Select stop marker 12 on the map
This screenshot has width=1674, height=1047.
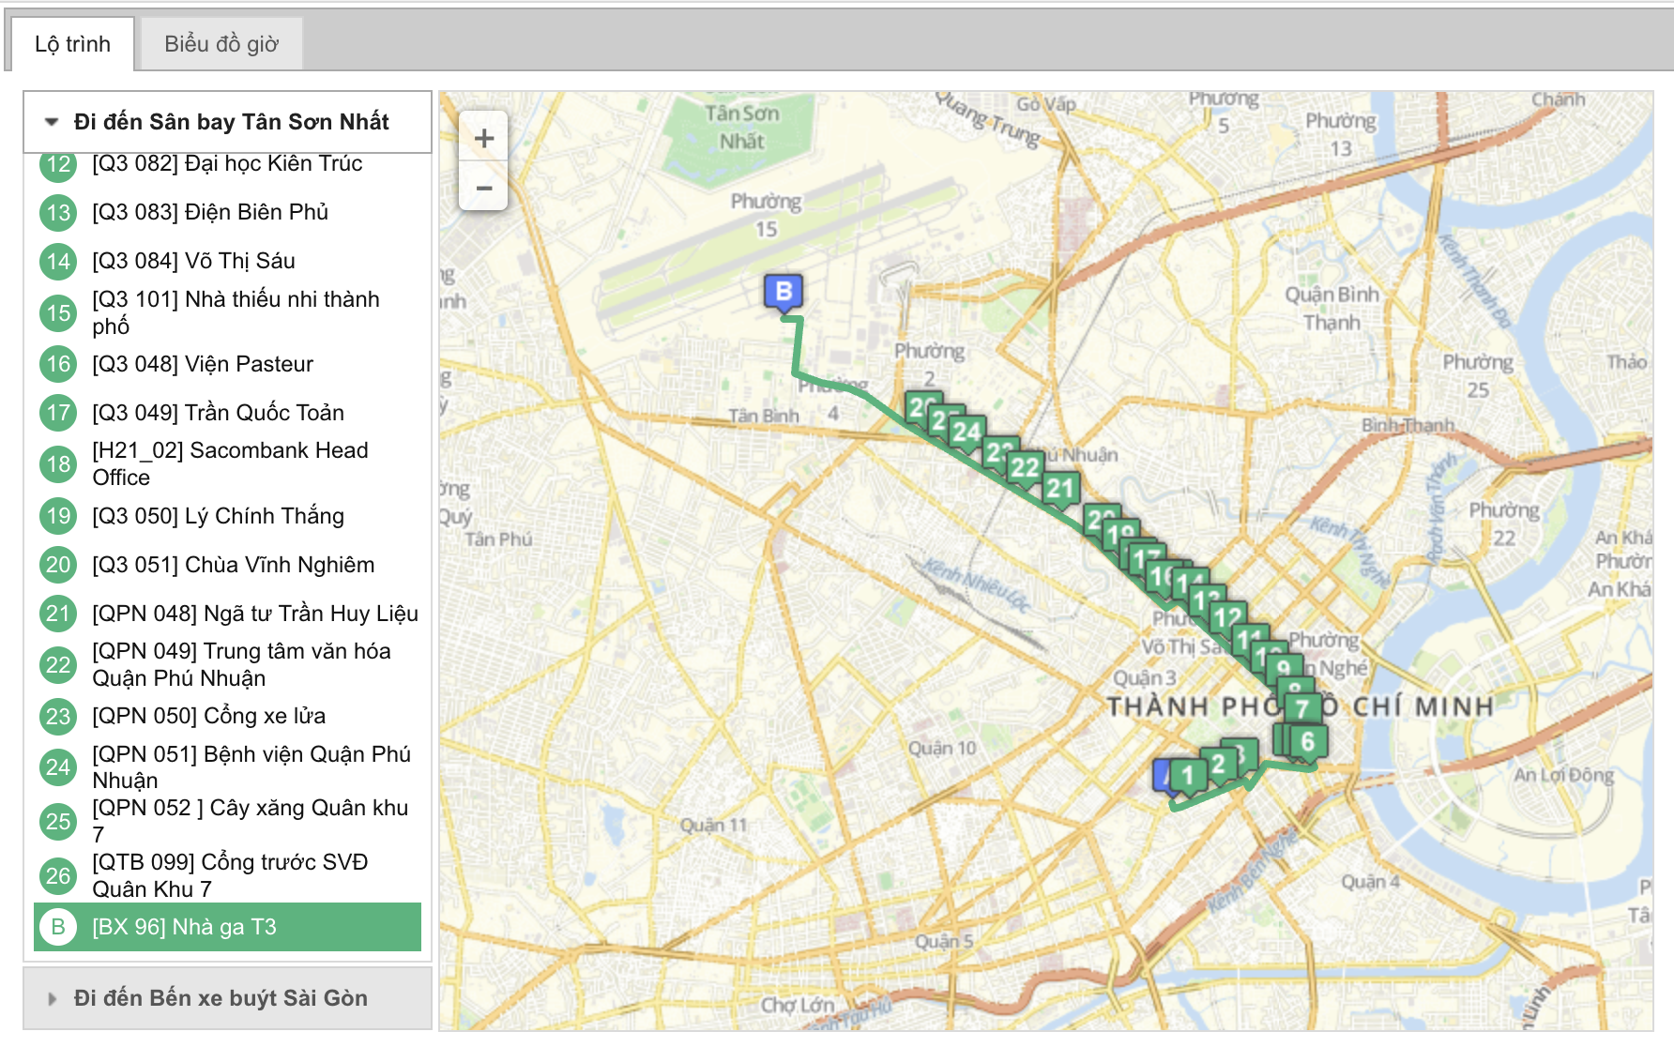(x=1227, y=618)
